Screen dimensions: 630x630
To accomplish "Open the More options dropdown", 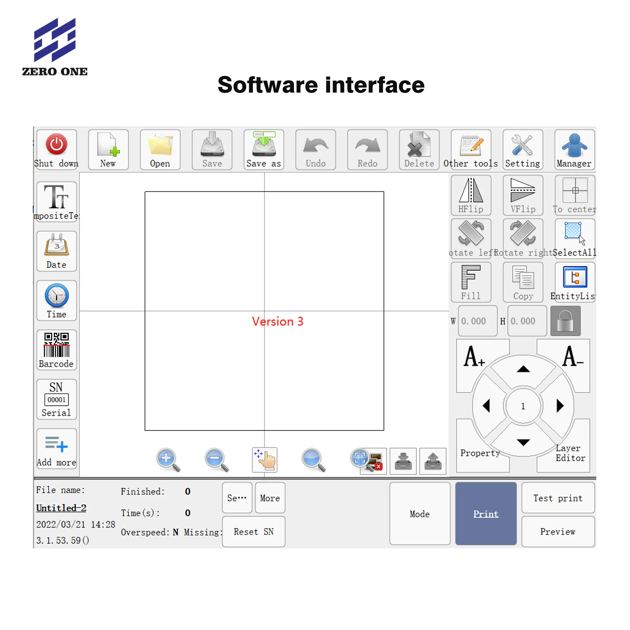I will [x=269, y=497].
